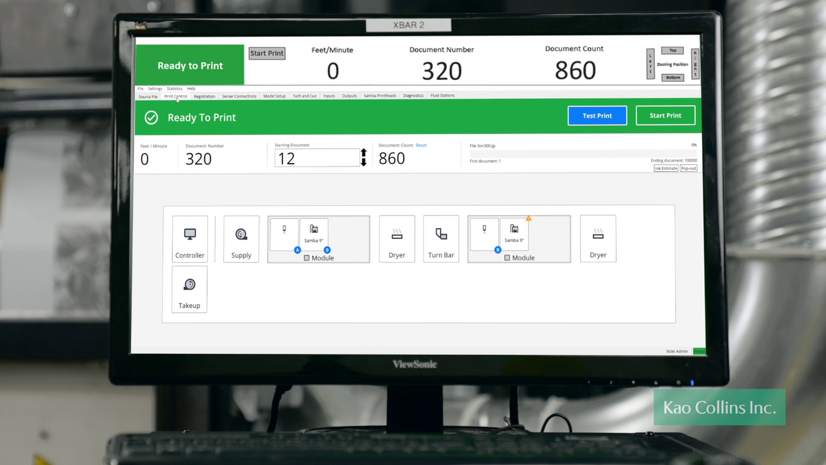Click the orange warning triangle on second module
Screen dimensions: 826x465
[529, 219]
